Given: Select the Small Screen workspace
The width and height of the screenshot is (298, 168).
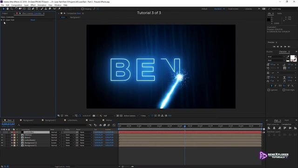Looking at the screenshot, I should point(233,9).
